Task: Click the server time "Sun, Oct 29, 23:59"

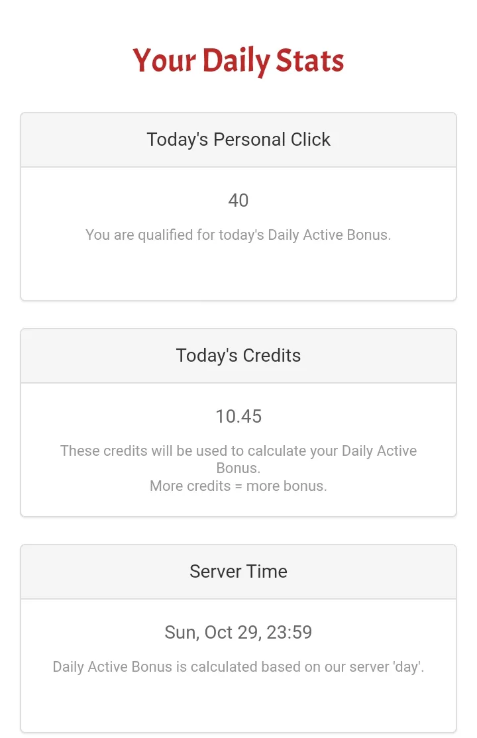Action: [238, 632]
